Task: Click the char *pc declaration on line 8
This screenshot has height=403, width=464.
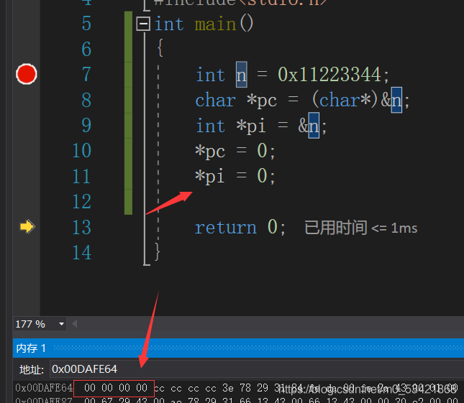Action: [302, 100]
